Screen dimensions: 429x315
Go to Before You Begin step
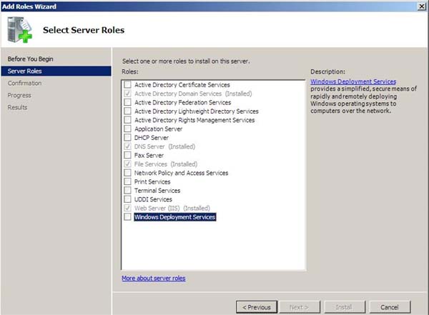[30, 59]
